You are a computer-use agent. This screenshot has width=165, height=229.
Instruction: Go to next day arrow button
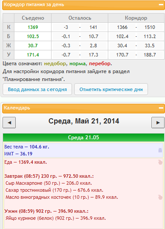[158, 123]
